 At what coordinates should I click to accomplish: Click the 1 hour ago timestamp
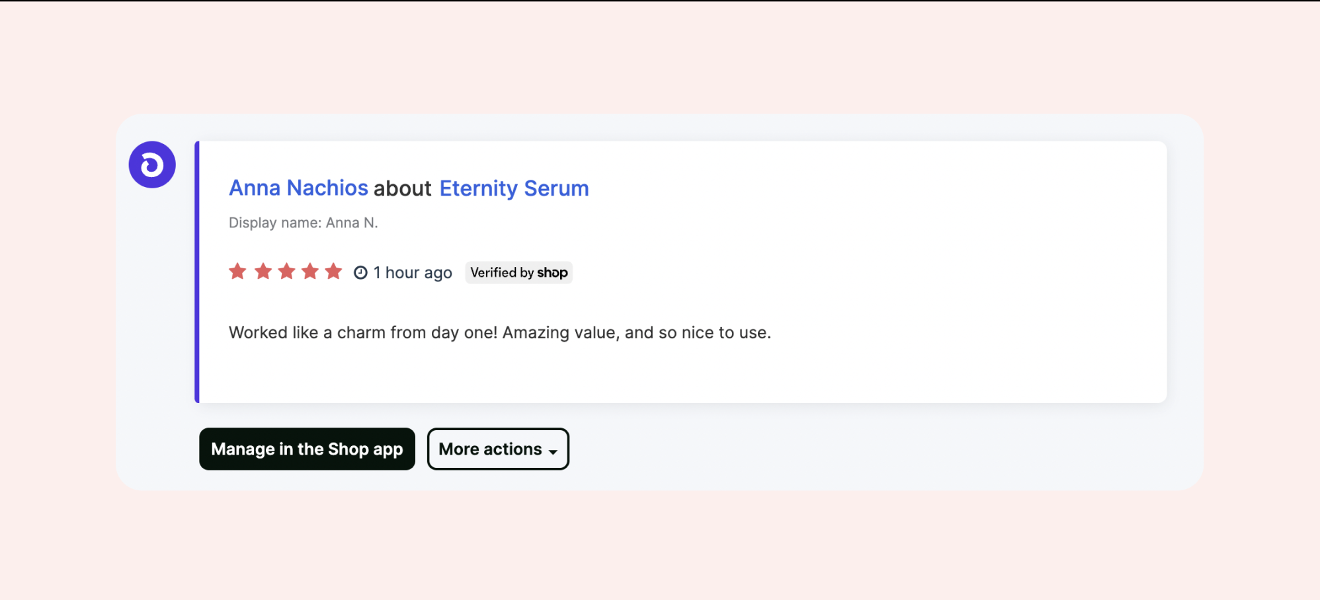pos(413,272)
